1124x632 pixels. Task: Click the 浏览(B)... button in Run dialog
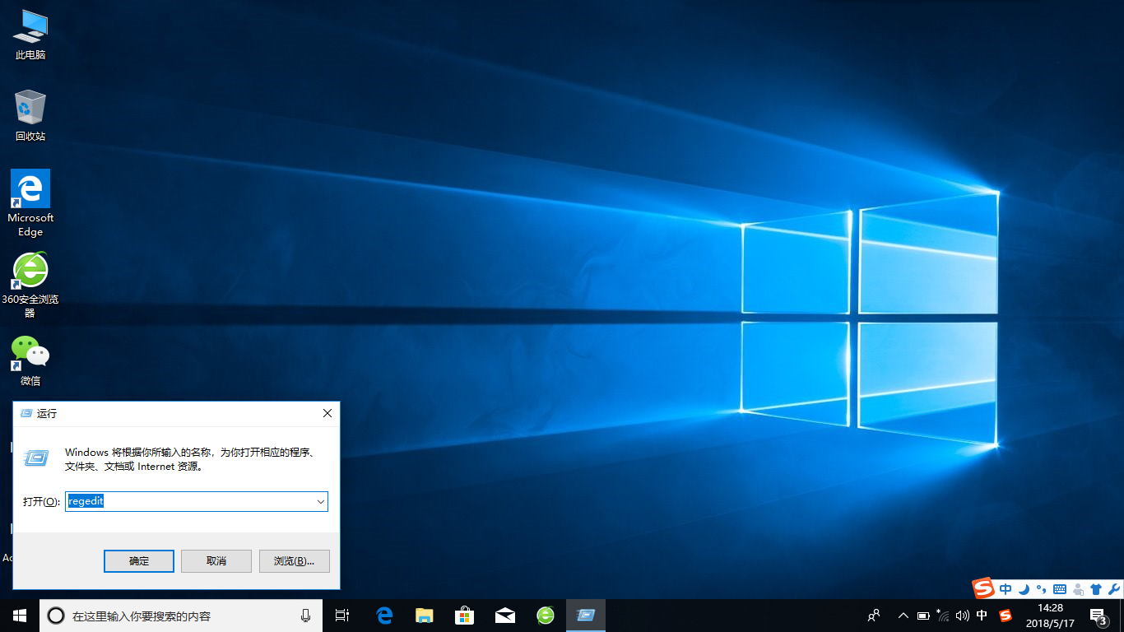[x=295, y=561]
